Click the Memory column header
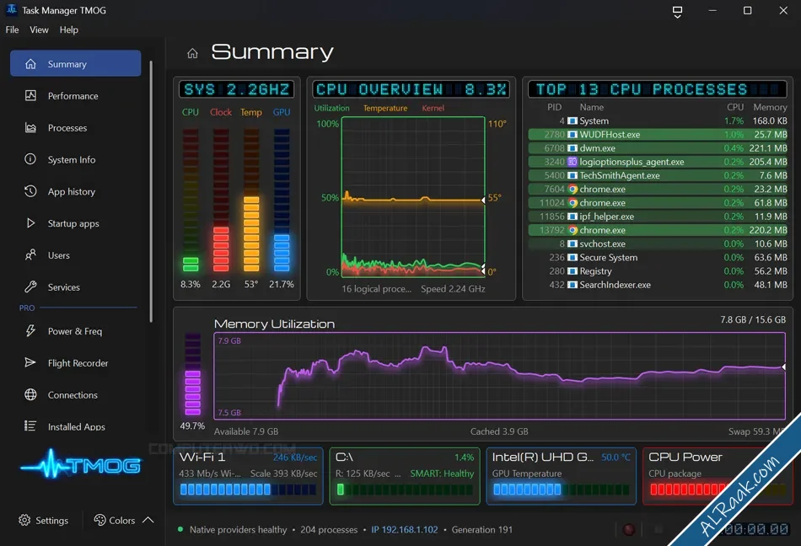Screen dimensions: 801x546 tap(770, 107)
